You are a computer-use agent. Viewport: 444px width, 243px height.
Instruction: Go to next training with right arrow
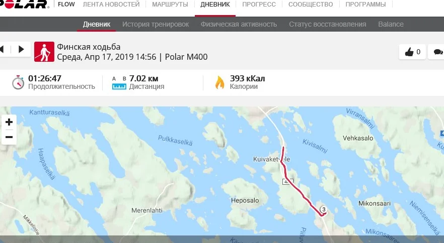click(21, 49)
